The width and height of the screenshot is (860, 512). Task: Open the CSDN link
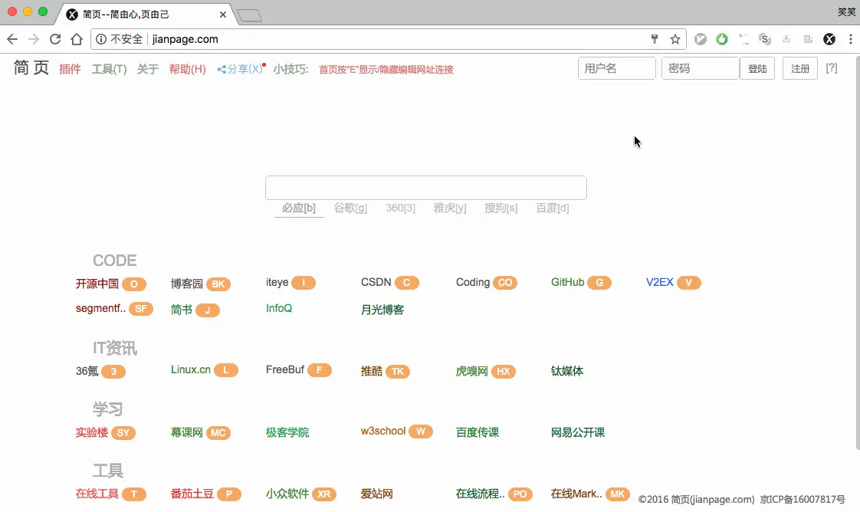pos(376,282)
